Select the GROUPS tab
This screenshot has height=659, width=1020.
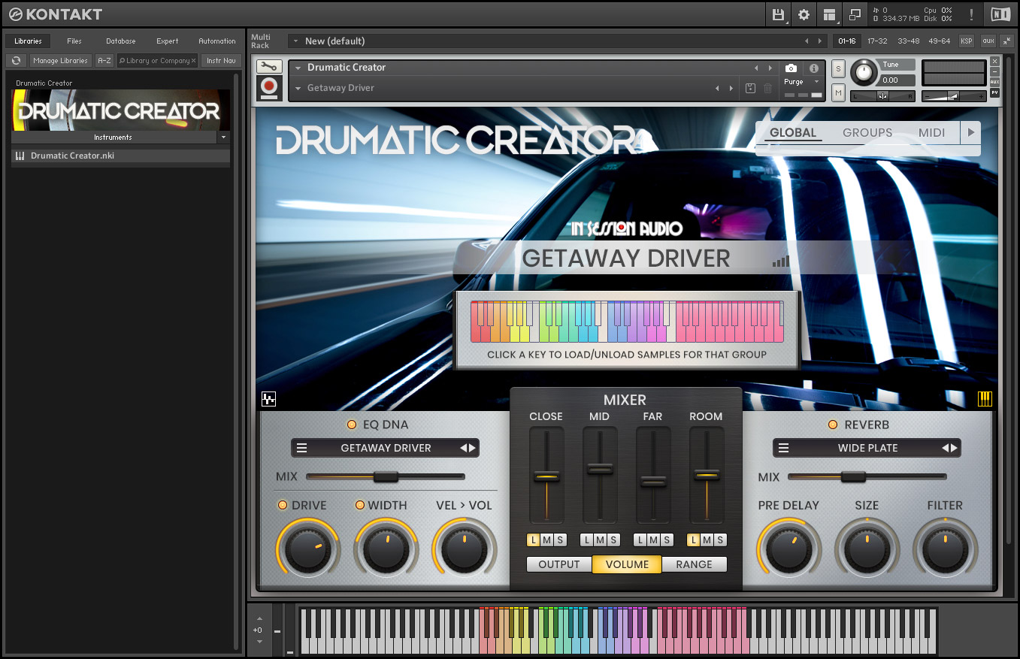tap(867, 133)
